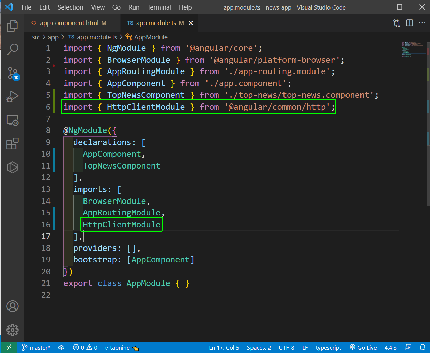Open changes compare icon in editor toolbar
Image resolution: width=430 pixels, height=353 pixels.
[397, 23]
